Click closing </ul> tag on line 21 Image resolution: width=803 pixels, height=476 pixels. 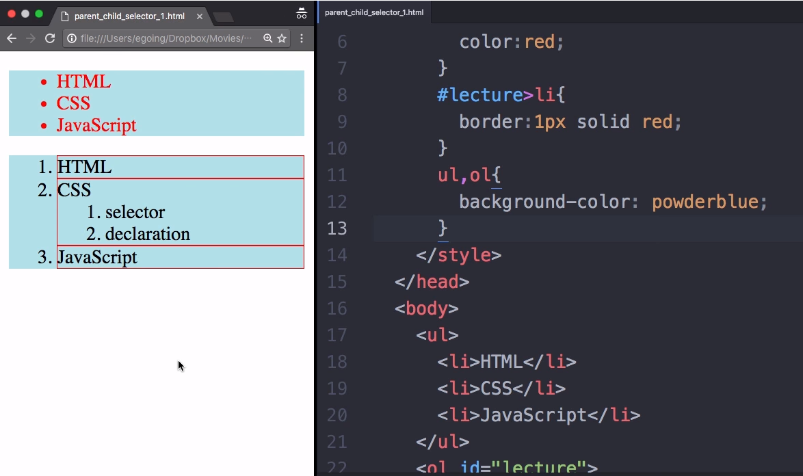443,442
